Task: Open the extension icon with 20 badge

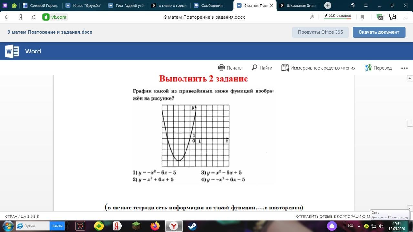Action: coord(380,17)
